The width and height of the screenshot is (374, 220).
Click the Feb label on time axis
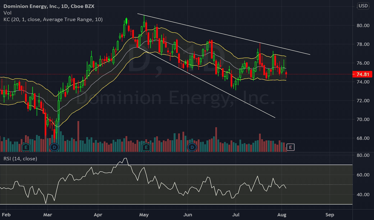point(6,215)
